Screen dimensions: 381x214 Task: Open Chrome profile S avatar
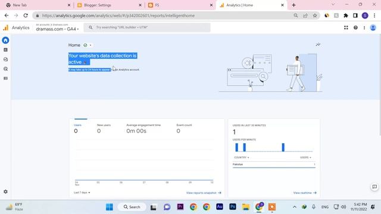[x=365, y=15]
